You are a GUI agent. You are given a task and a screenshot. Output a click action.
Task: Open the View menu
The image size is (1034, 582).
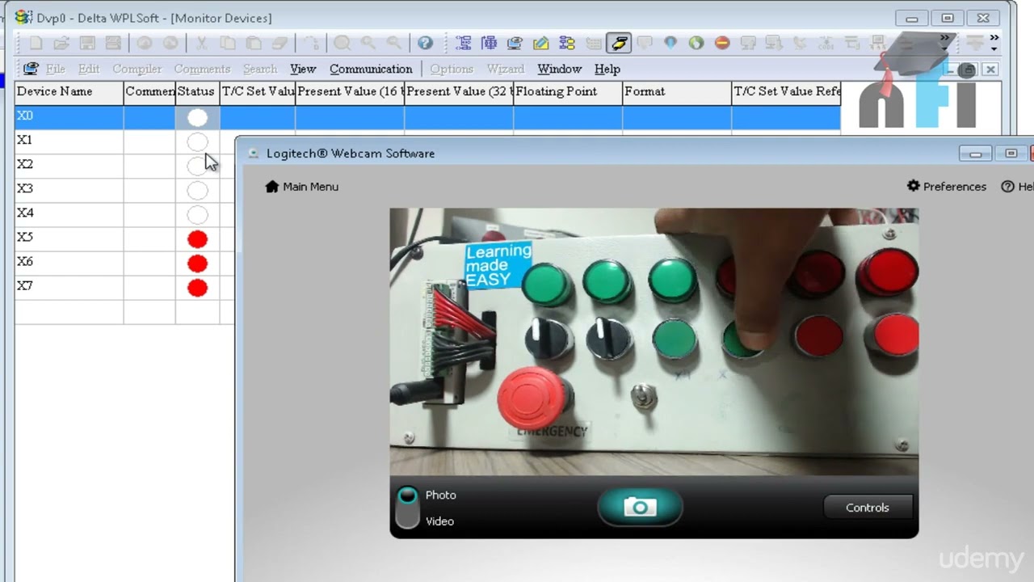303,70
